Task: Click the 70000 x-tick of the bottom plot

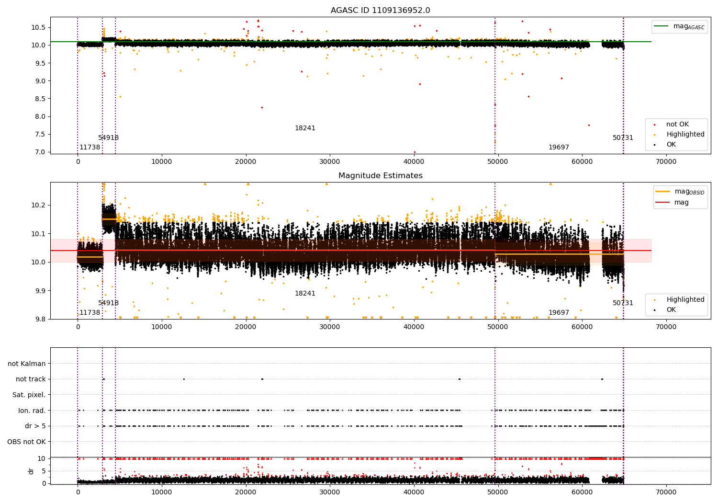Action: (x=666, y=492)
